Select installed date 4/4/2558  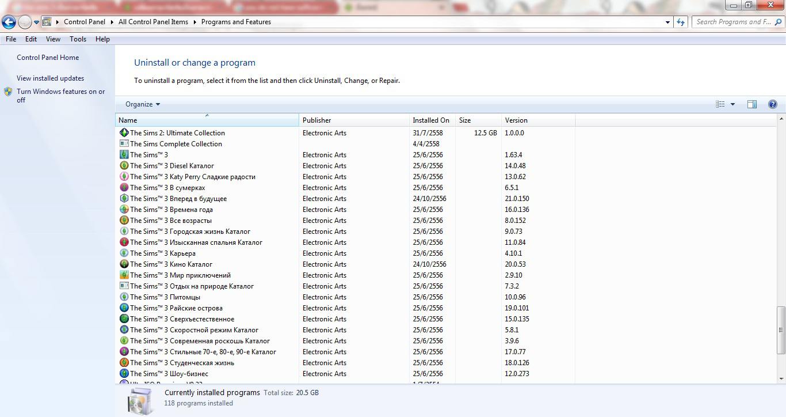pyautogui.click(x=426, y=144)
